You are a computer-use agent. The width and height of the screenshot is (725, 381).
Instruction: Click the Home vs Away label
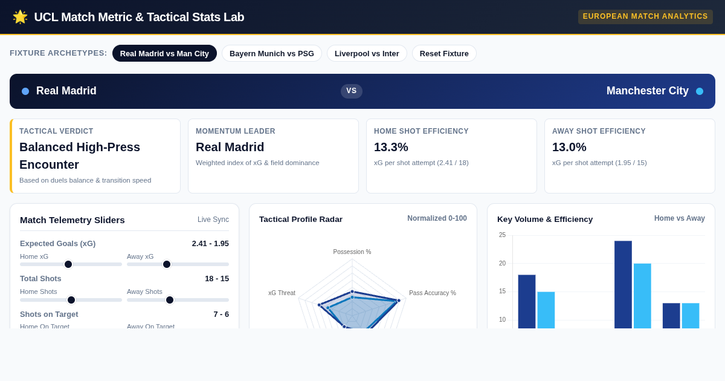[x=680, y=218]
